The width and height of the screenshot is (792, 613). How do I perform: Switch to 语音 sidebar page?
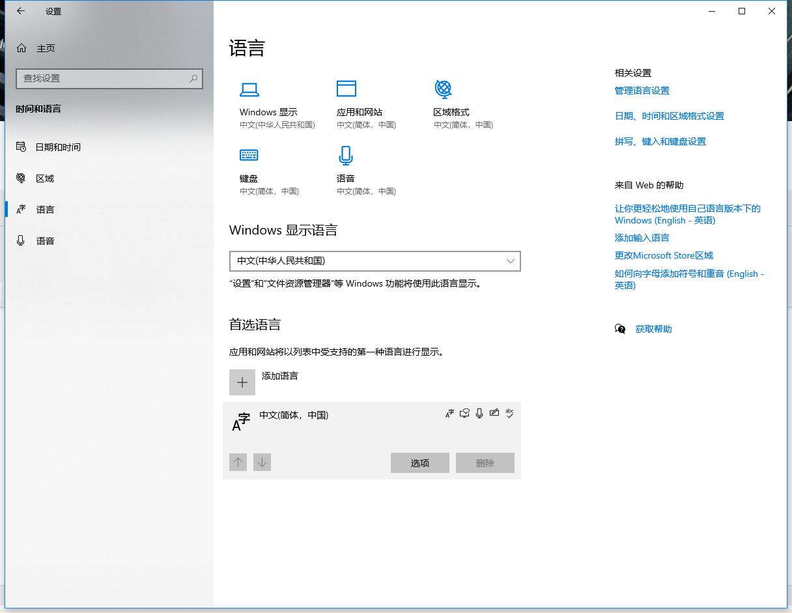tap(45, 241)
